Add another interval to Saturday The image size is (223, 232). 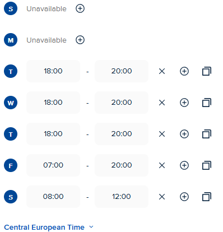coord(184,197)
